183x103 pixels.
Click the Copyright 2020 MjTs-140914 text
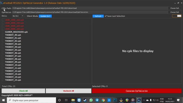click(x=17, y=95)
